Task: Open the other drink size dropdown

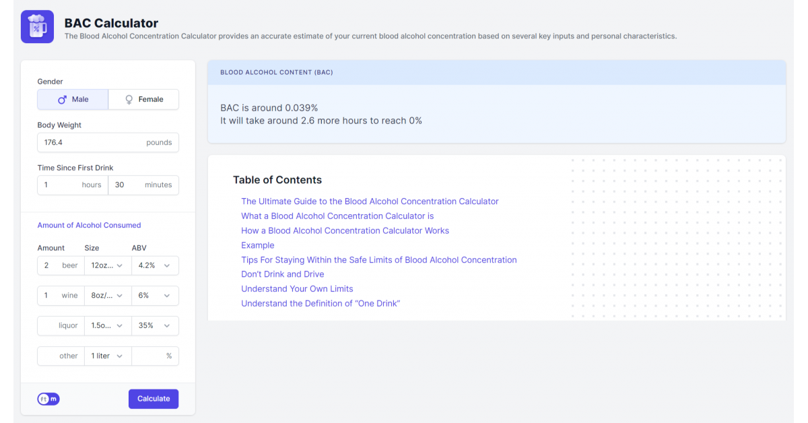Action: coord(107,356)
